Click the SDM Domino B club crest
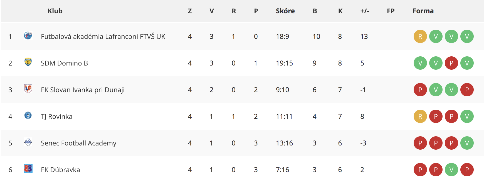Screen dimensions: 484x181 28,62
